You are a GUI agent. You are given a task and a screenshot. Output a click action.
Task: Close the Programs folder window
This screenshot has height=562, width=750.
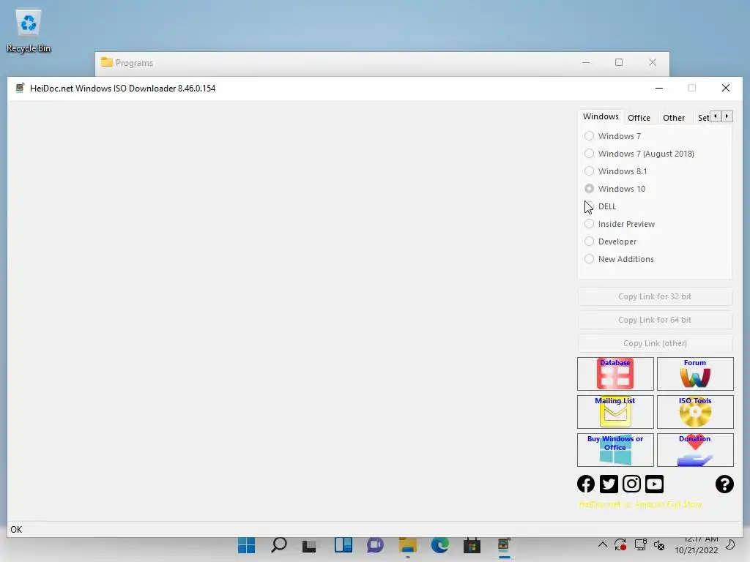[653, 63]
